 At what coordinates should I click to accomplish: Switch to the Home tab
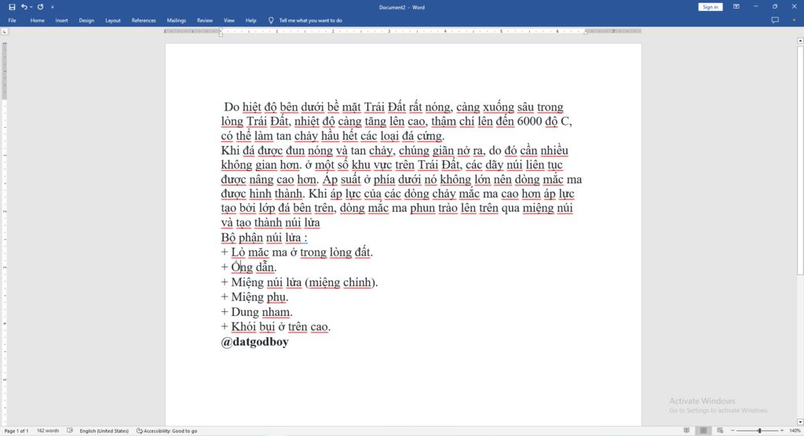pyautogui.click(x=38, y=20)
